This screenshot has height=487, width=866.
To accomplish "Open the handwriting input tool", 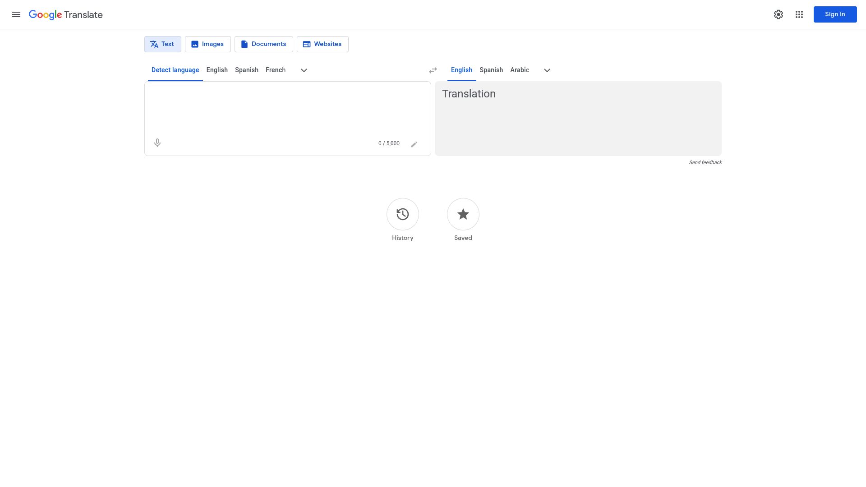I will click(414, 144).
